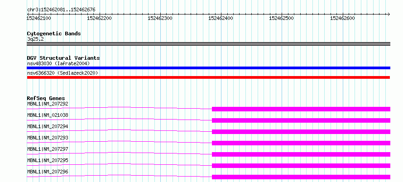Select the magenta exon block of NM_207294
403x182 pixels.
coord(301,132)
